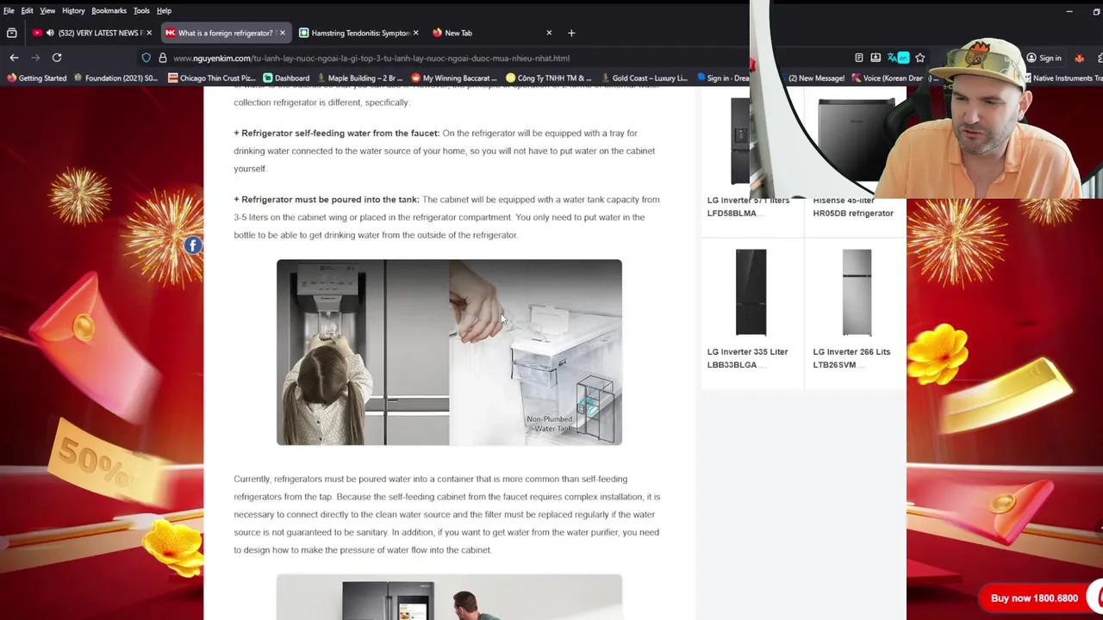Click the Non-Plumbed Water Tank refrigerator image
Screen dimensions: 1103x620
449,352
